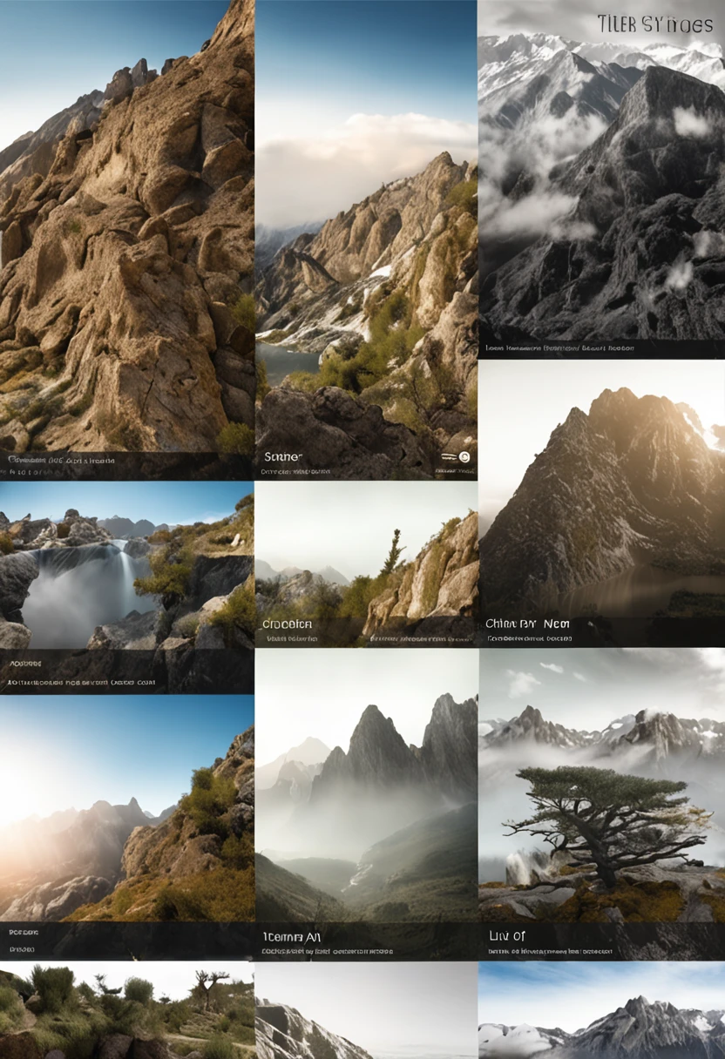Screen dimensions: 725x1059
Task: Select the icon at the far right of the brown rock caption
Action: click(464, 456)
